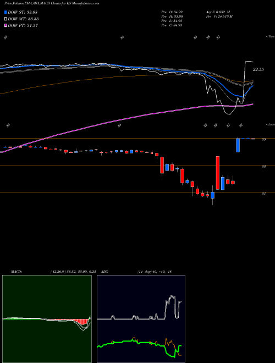This screenshot has width=275, height=363.
Task: Select the 'DOW ST: 33.08' label
Action: 23,12
